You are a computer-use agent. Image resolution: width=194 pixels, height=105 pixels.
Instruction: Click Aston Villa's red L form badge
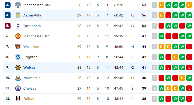pyautogui.click(x=168, y=15)
